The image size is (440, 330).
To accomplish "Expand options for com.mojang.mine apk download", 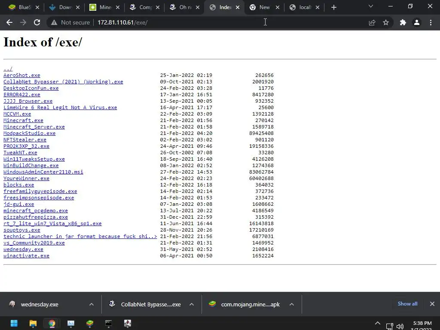I will (x=292, y=304).
